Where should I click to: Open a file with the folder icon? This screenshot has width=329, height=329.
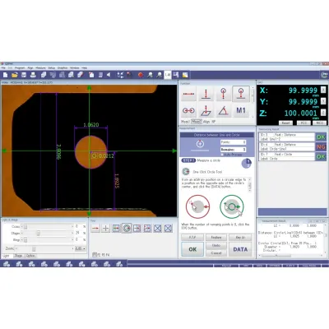click(x=15, y=75)
